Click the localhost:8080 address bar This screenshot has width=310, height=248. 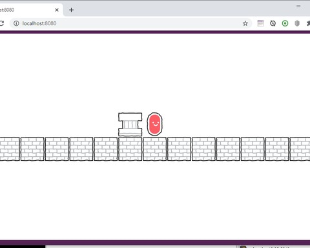click(x=130, y=23)
